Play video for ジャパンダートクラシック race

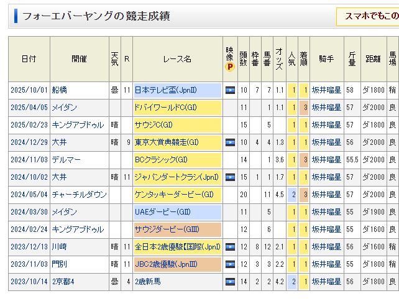pyautogui.click(x=230, y=177)
